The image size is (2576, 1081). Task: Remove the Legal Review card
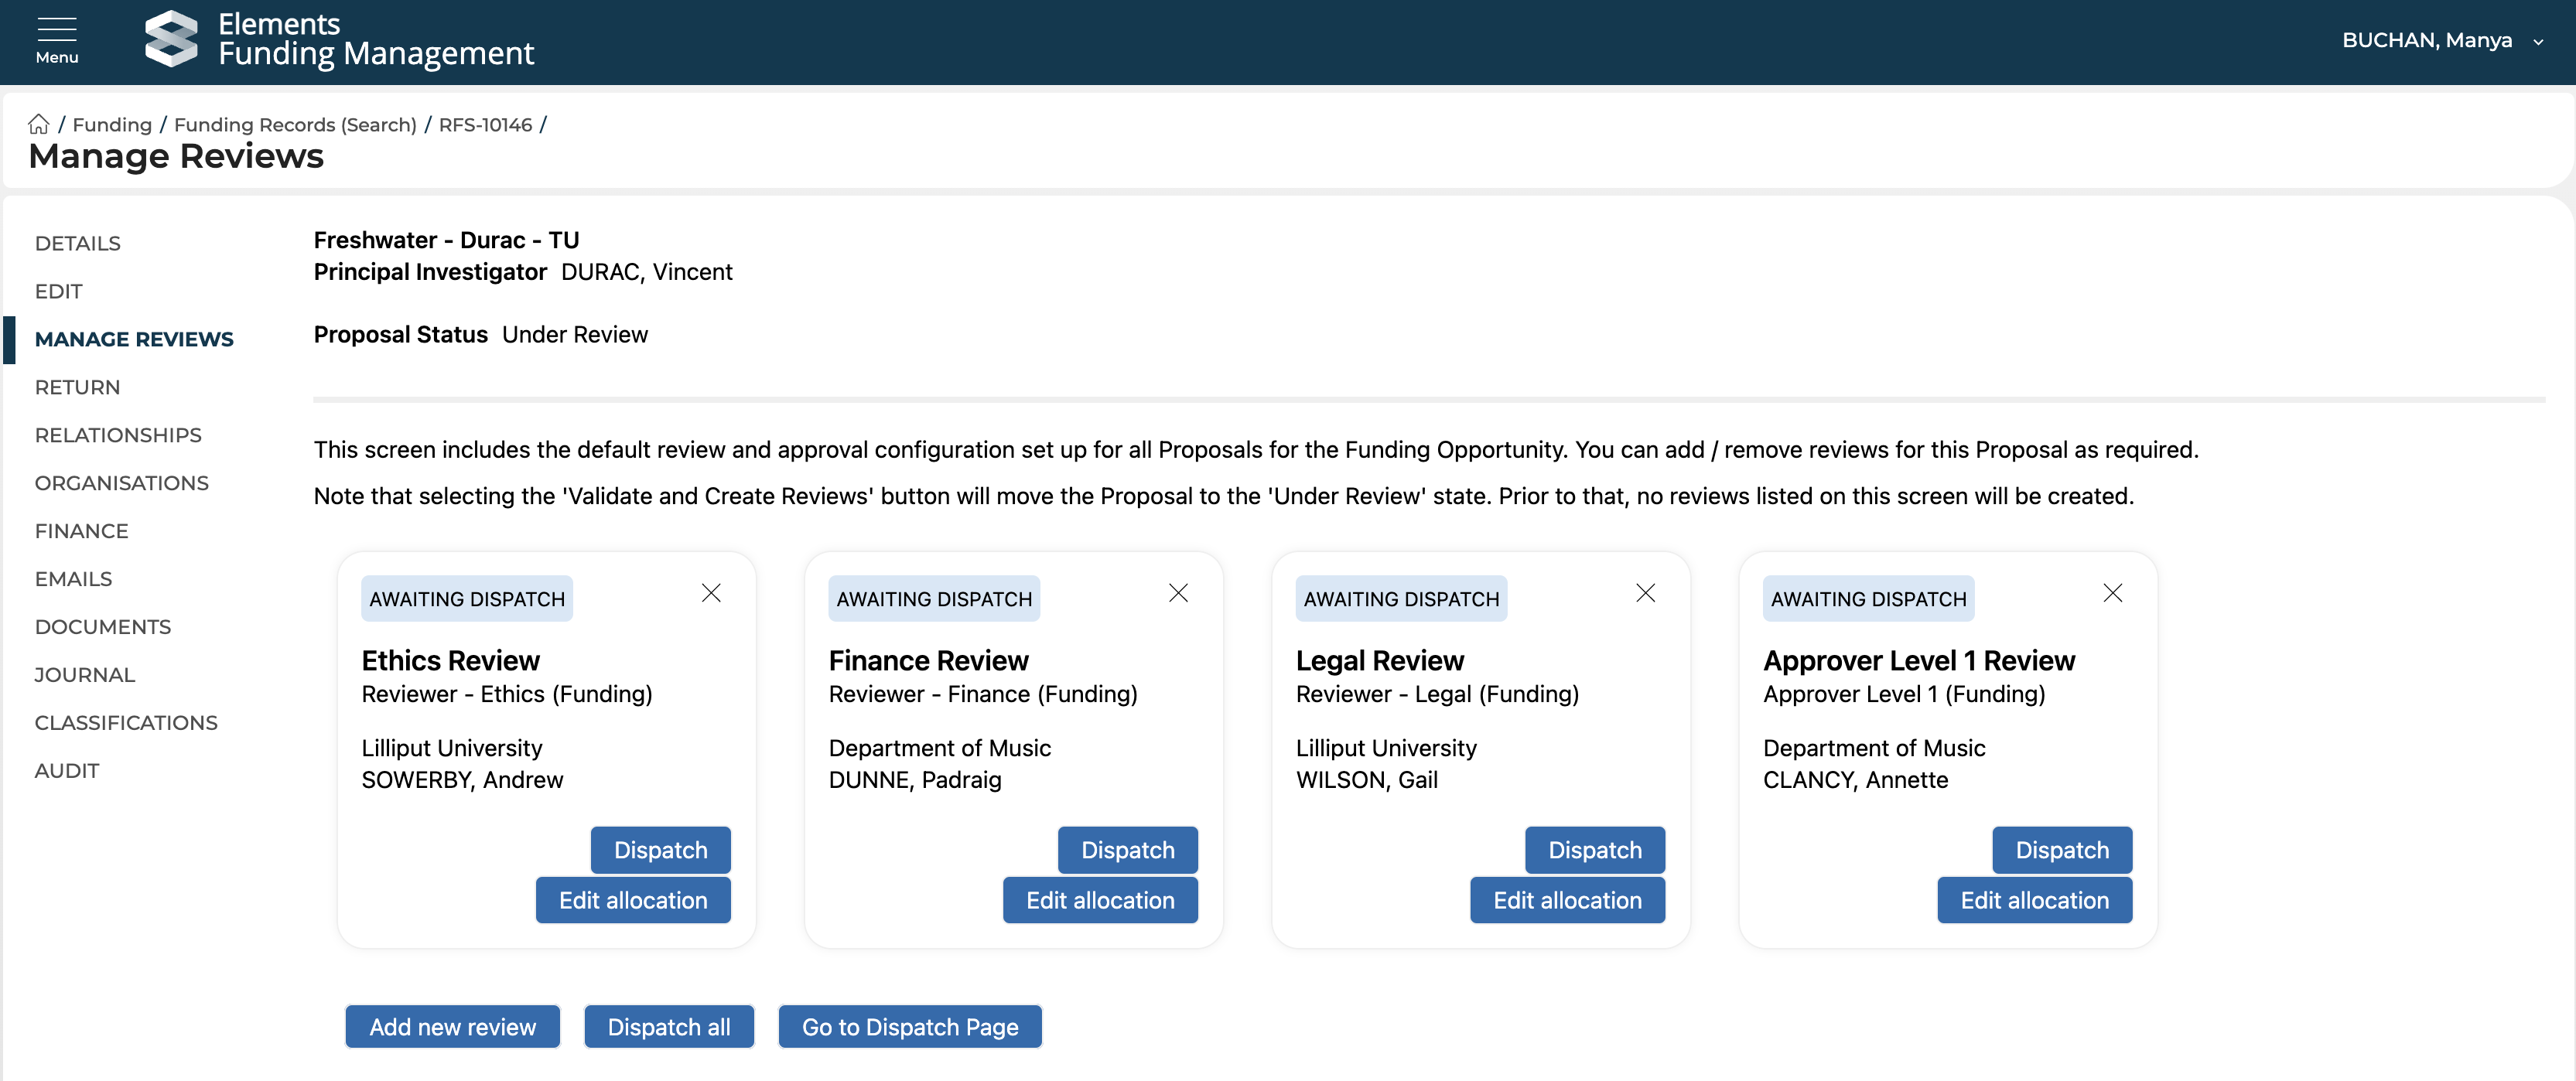click(1645, 593)
